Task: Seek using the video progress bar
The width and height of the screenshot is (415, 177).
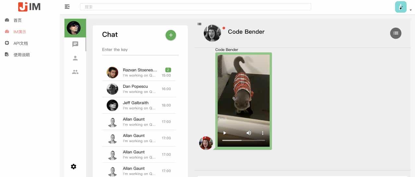Action: [243, 141]
